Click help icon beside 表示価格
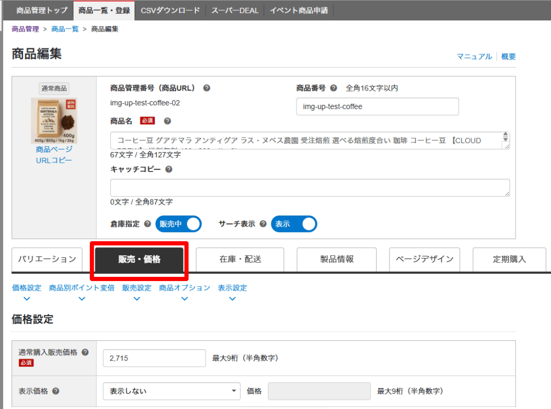 (x=56, y=391)
